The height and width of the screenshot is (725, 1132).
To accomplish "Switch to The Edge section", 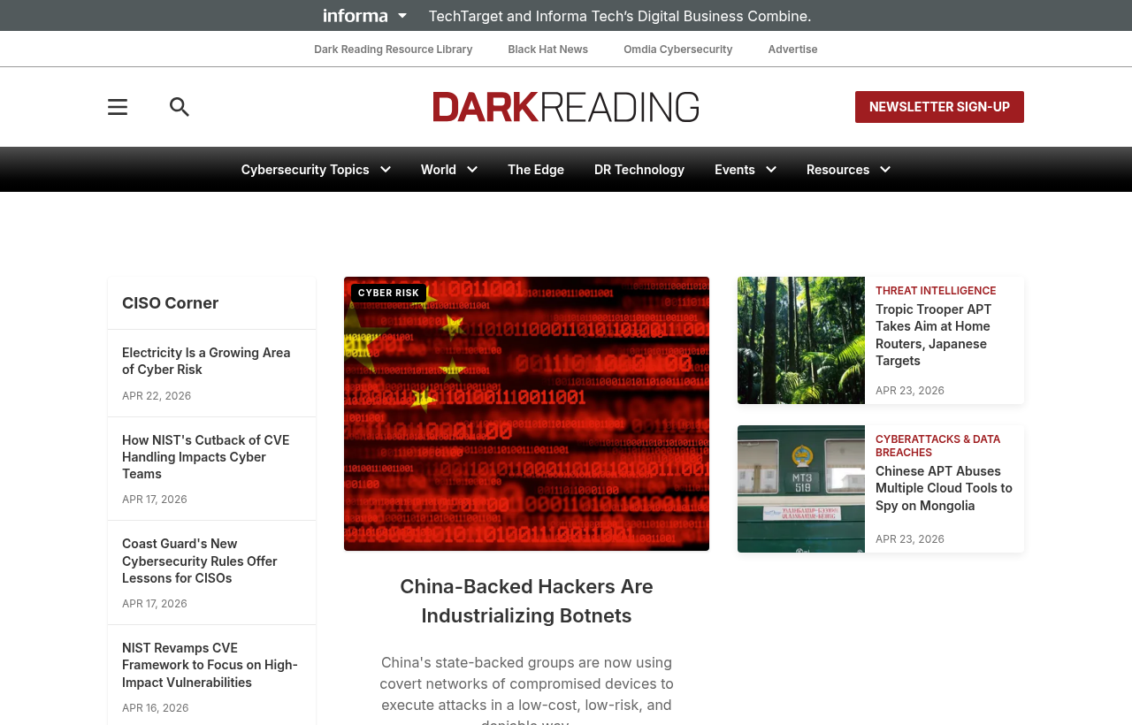I will (533, 167).
